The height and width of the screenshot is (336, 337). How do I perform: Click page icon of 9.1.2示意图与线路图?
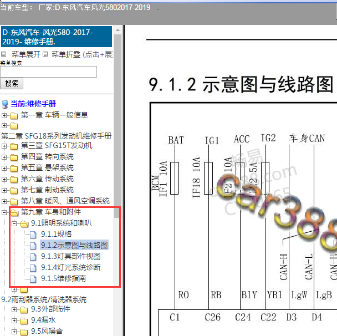(x=33, y=246)
